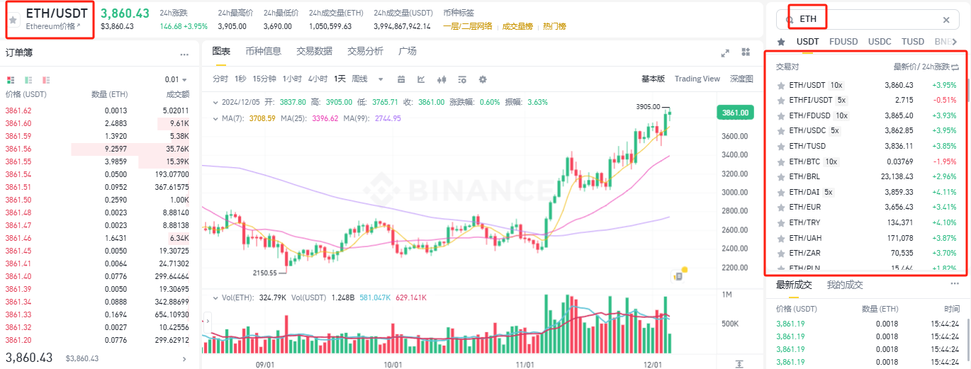Star the ETH/BTC pair in list
This screenshot has height=369, width=971.
781,161
